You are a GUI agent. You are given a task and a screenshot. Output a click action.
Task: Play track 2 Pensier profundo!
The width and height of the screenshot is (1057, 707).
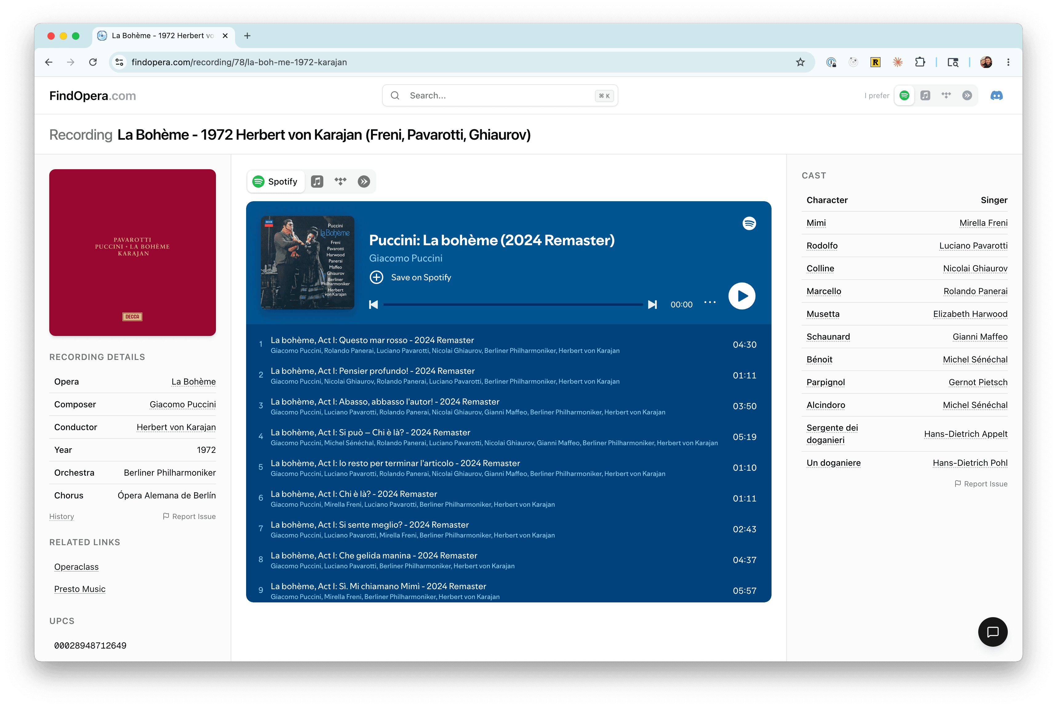click(x=509, y=376)
